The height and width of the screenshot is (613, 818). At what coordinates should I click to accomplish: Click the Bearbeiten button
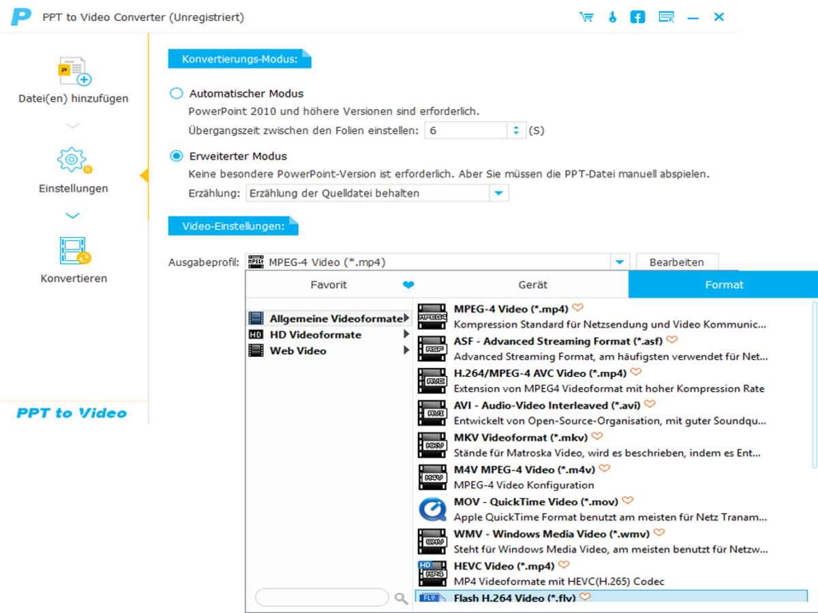point(677,262)
